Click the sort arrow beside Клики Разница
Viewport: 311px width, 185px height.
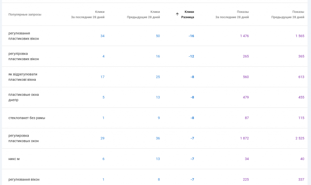(x=177, y=14)
